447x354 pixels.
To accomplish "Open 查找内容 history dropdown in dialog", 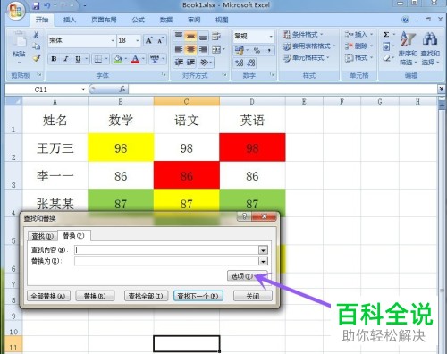I will (263, 250).
